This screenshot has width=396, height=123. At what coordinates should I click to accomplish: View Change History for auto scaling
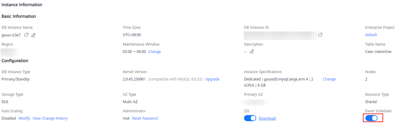50,118
